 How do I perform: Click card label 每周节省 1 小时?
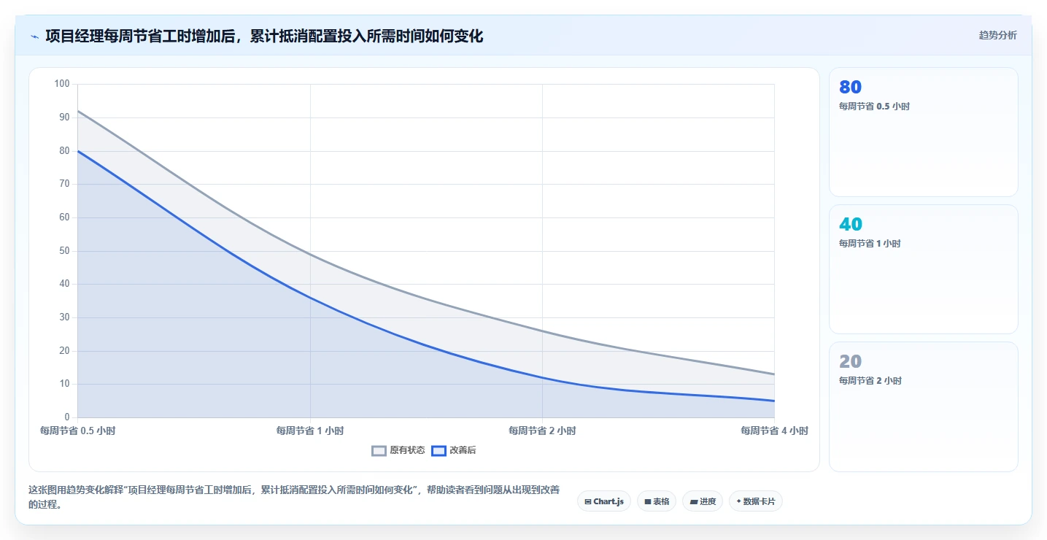pos(870,244)
